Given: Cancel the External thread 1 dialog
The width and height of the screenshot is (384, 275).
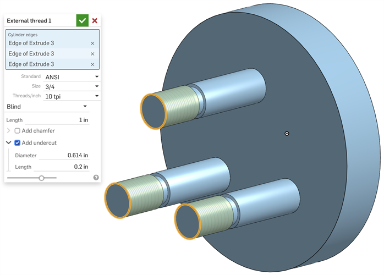Looking at the screenshot, I should pyautogui.click(x=95, y=20).
